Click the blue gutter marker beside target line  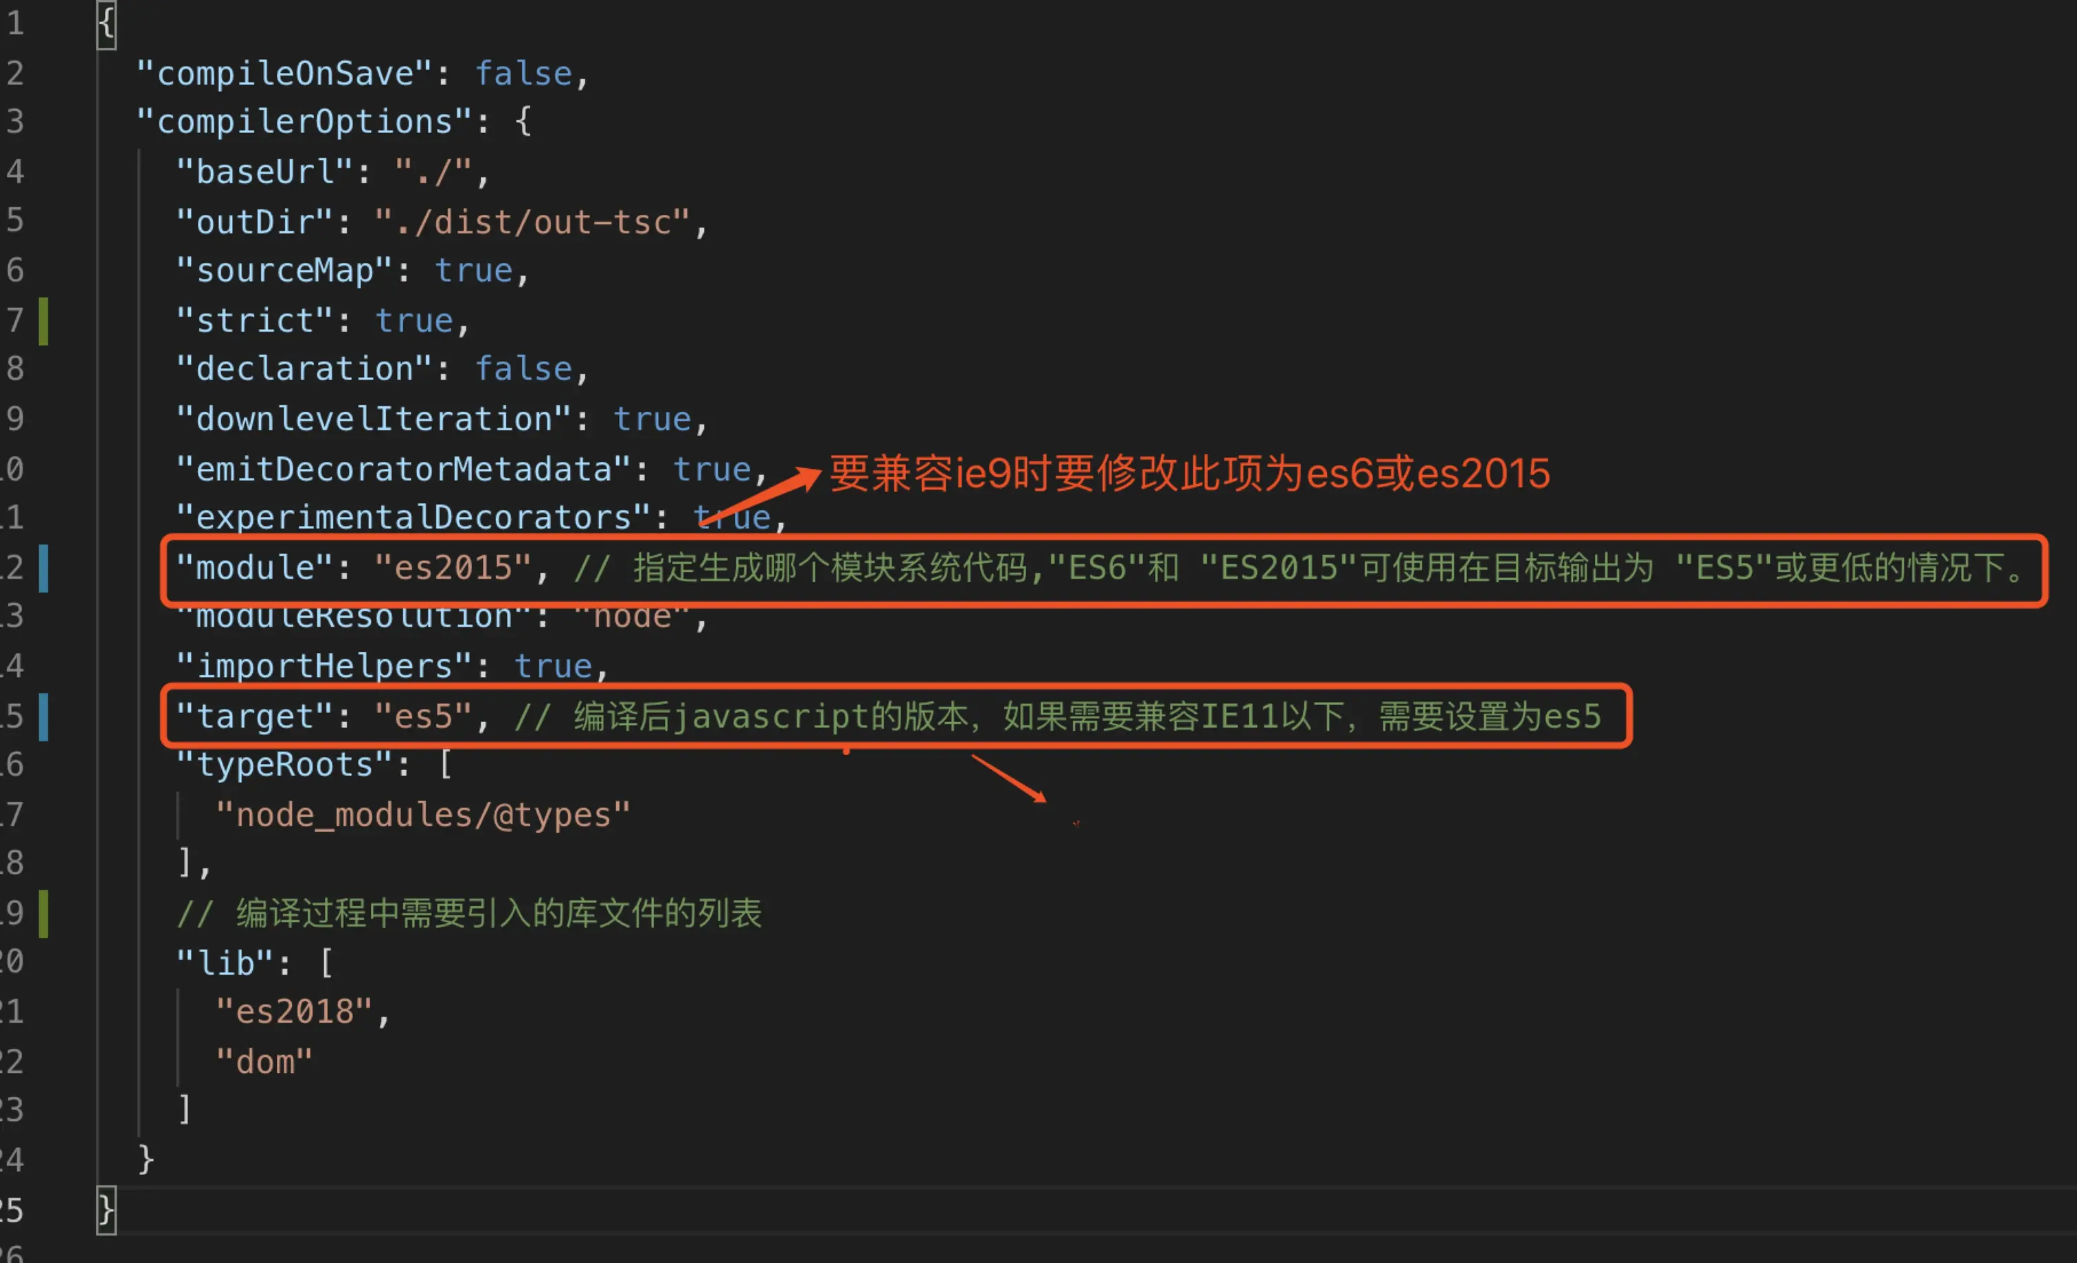point(44,716)
